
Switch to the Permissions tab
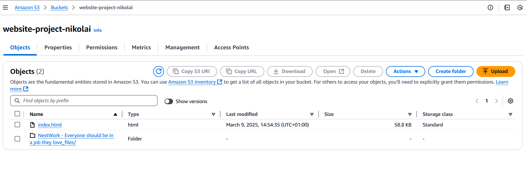[x=102, y=47]
